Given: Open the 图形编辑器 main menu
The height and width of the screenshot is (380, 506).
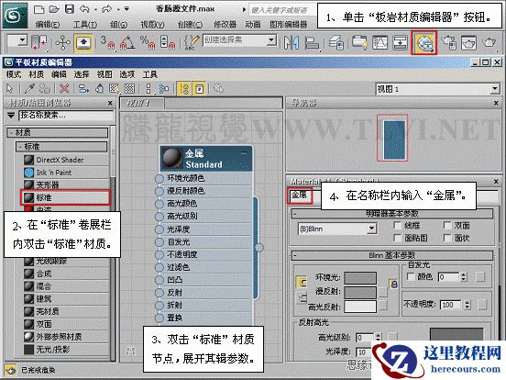Looking at the screenshot, I should point(289,25).
